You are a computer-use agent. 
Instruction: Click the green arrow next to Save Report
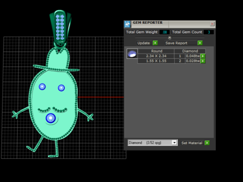click(x=200, y=43)
